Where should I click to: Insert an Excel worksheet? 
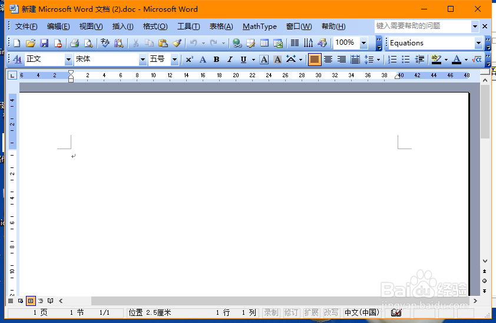[x=278, y=43]
